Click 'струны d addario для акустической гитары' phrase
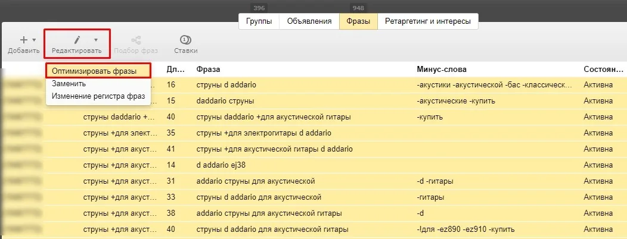627x239 pixels. click(272, 229)
